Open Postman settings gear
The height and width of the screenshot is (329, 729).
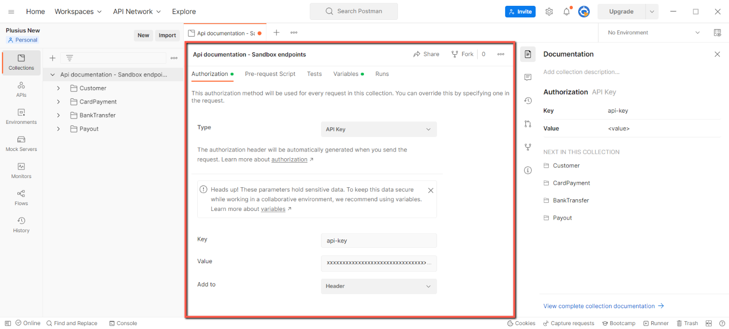coord(549,12)
